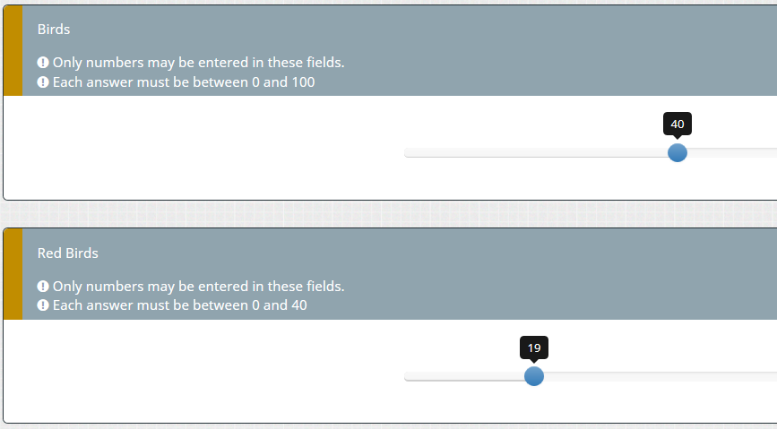Click the exclamation icon beside Birds' numbers-only hint

pos(43,63)
